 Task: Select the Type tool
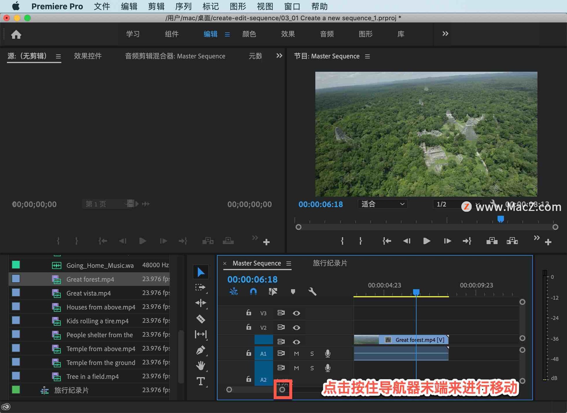coord(201,381)
